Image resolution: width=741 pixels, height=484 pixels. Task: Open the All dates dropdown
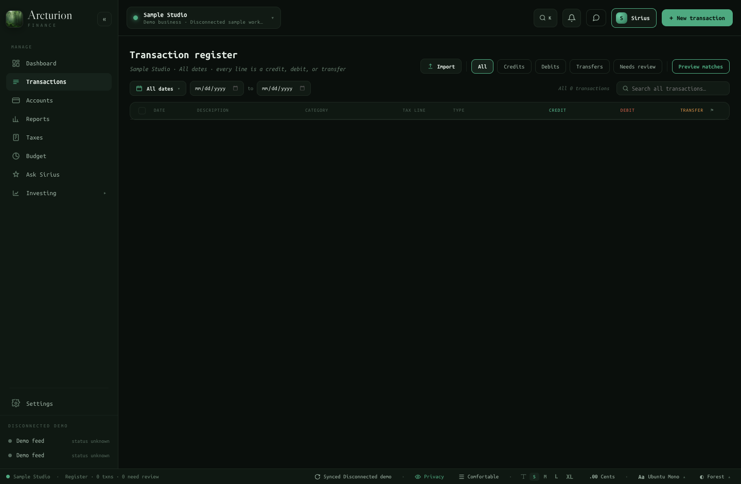tap(158, 89)
